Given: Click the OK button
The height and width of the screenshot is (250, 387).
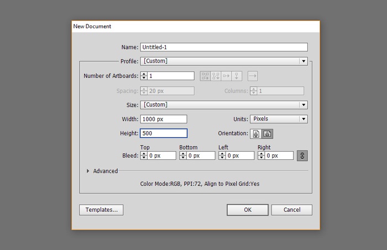Looking at the screenshot, I should (248, 210).
